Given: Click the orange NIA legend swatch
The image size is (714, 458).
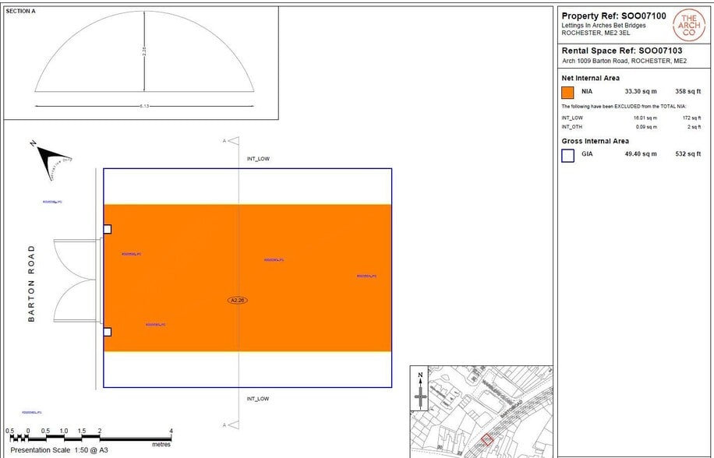Looking at the screenshot, I should [x=567, y=92].
